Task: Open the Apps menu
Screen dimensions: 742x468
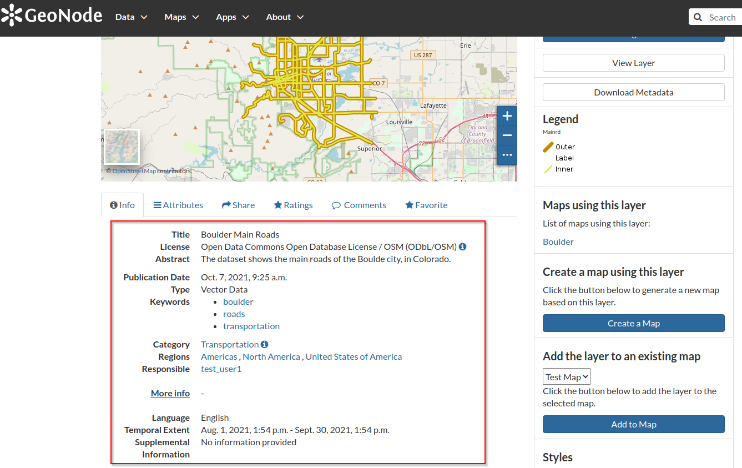Action: (x=233, y=17)
